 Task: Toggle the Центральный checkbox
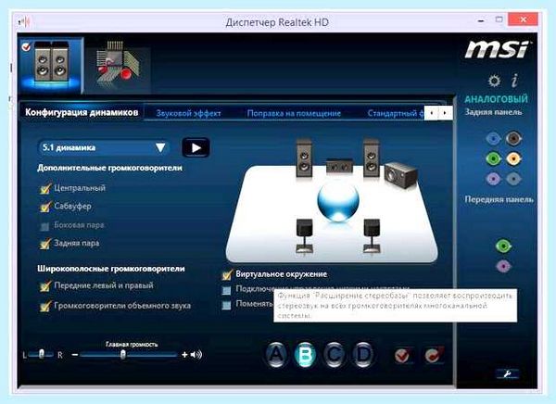[x=45, y=189]
